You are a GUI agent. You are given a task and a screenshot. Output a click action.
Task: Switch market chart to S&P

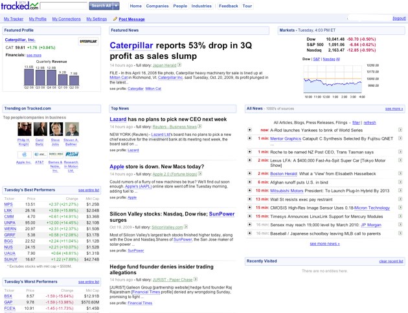pos(317,59)
